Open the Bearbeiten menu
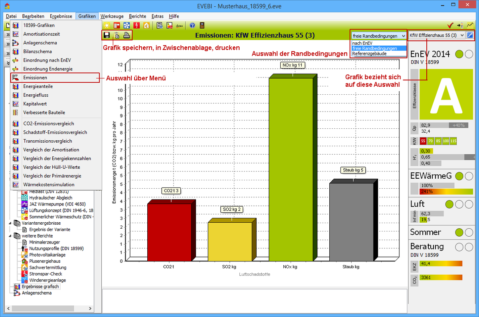Image resolution: width=479 pixels, height=317 pixels. coord(33,16)
